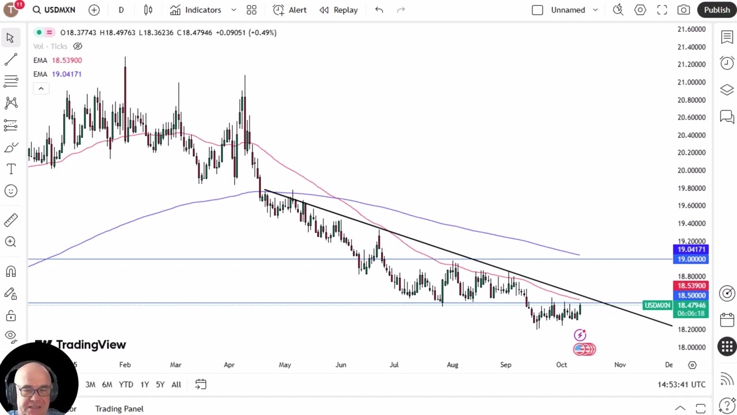Click the zoom in magnifier tool
Viewport: 737px width, 415px height.
pyautogui.click(x=10, y=242)
